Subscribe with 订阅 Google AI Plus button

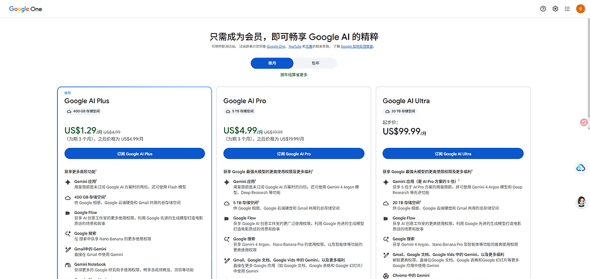135,154
